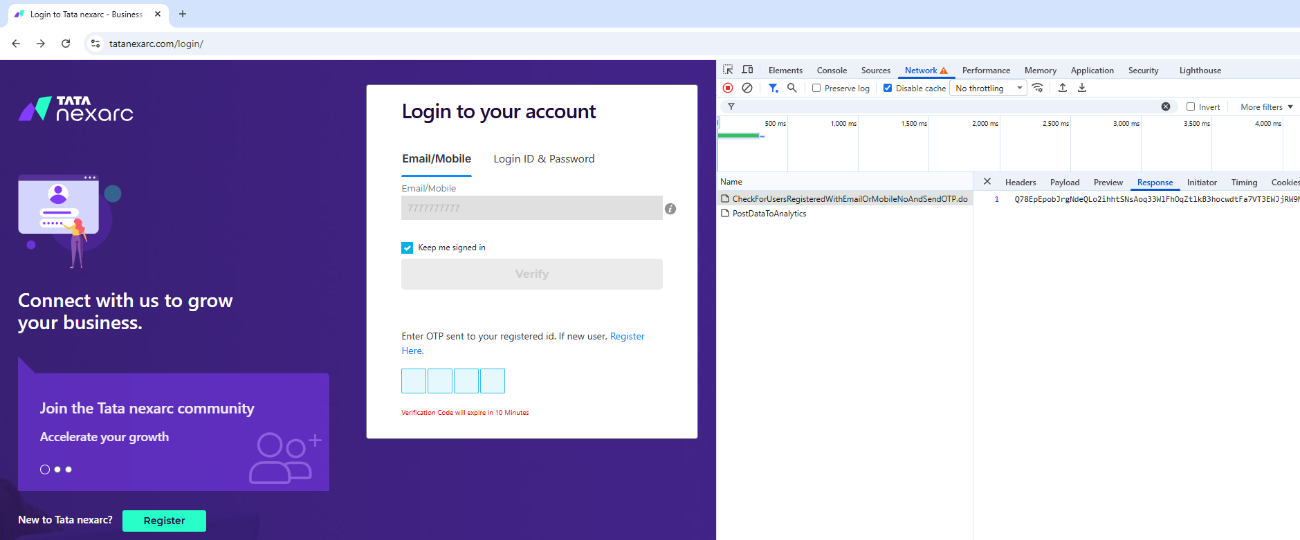Click the Name column header
This screenshot has height=540, width=1300.
731,182
